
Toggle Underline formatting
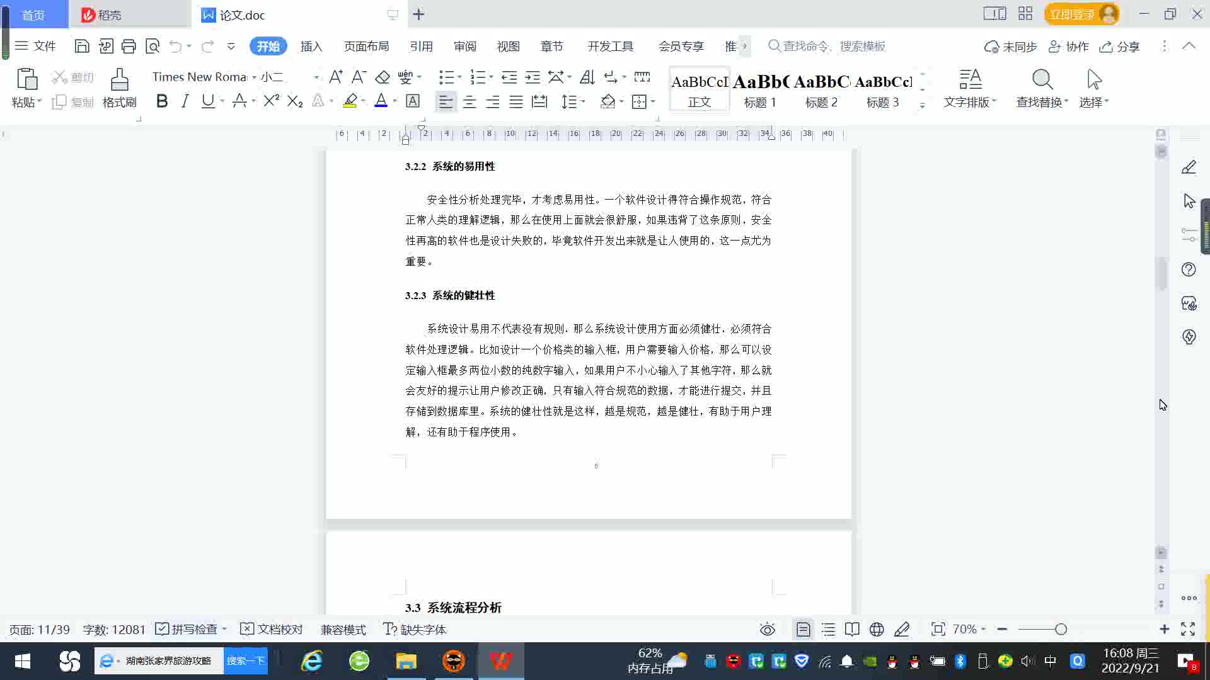pyautogui.click(x=207, y=101)
